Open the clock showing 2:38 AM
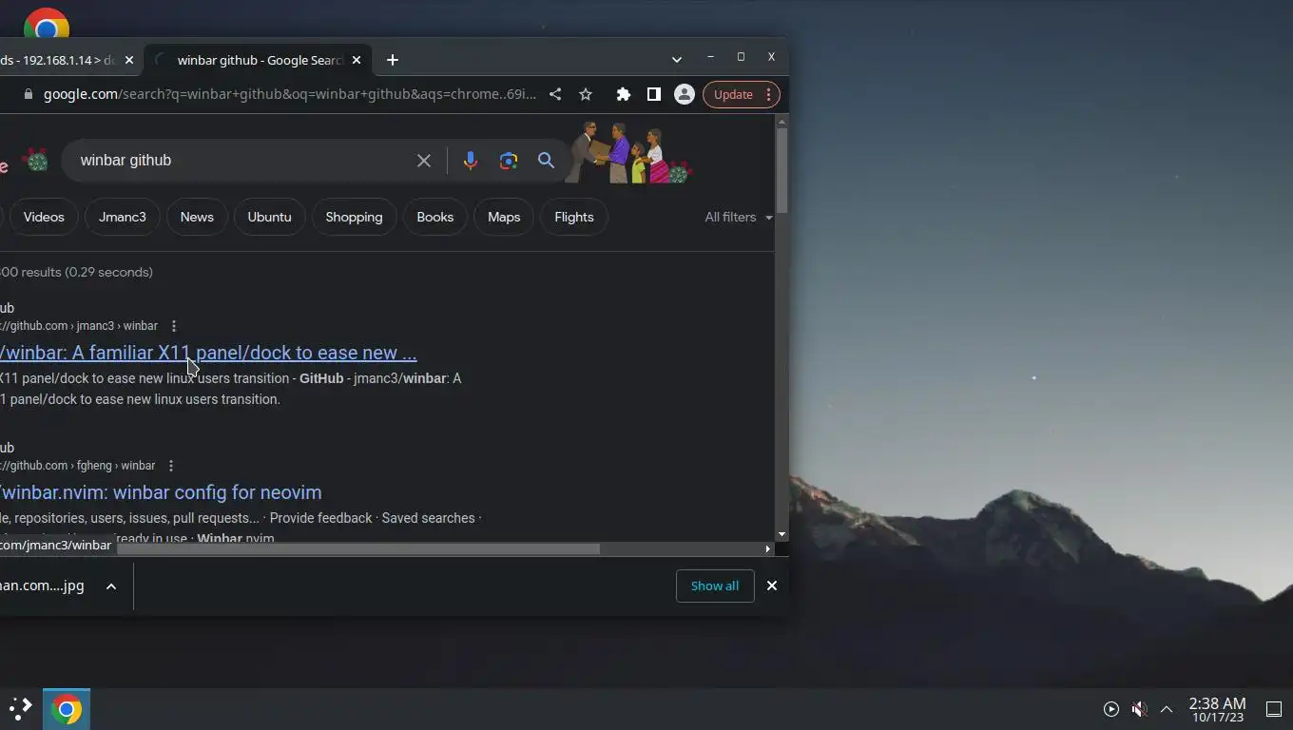The image size is (1293, 730). click(1217, 709)
